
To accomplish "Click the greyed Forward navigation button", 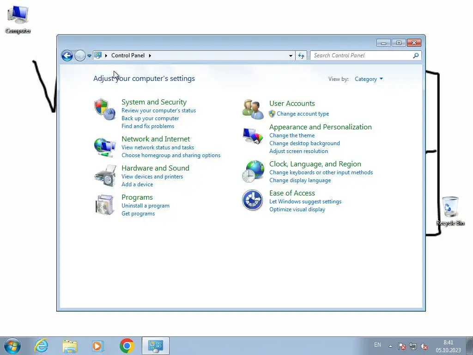I will click(80, 55).
